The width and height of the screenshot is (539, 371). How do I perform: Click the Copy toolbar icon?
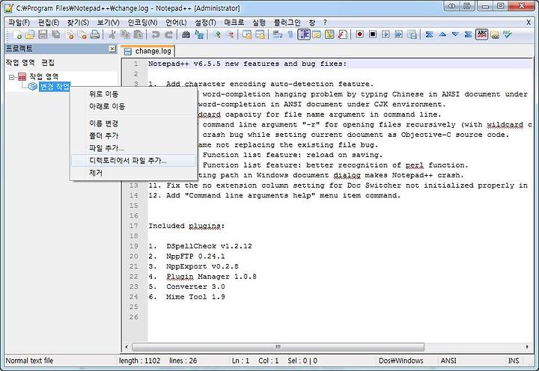(125, 34)
